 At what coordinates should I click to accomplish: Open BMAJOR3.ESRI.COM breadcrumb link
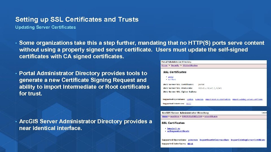192,116
